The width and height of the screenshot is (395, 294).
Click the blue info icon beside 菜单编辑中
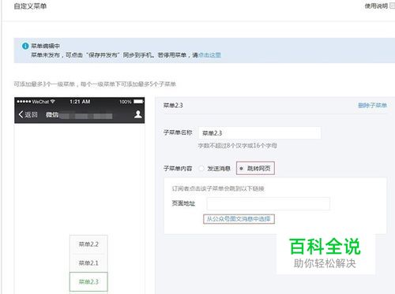[x=25, y=46]
